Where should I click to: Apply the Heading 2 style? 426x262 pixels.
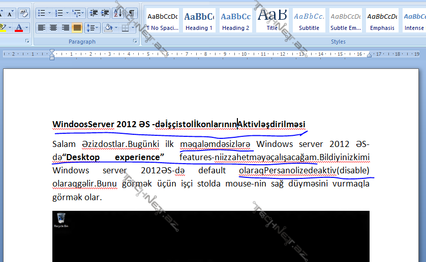click(235, 20)
